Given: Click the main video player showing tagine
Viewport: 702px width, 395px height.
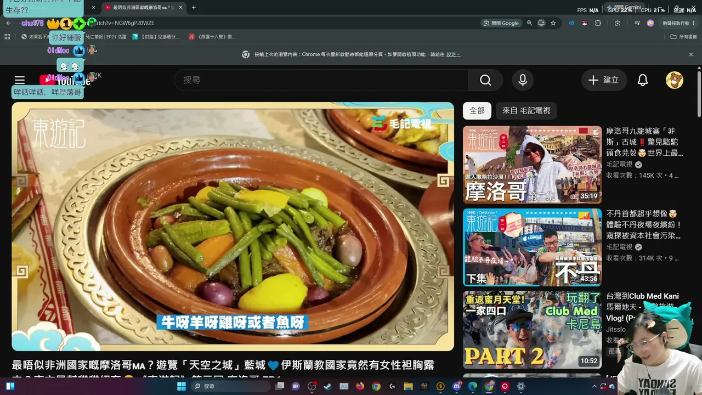Looking at the screenshot, I should [233, 227].
